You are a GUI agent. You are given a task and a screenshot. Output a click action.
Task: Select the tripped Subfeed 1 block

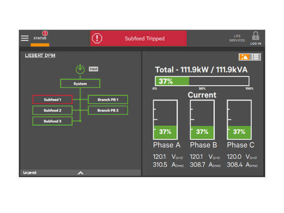pos(52,100)
